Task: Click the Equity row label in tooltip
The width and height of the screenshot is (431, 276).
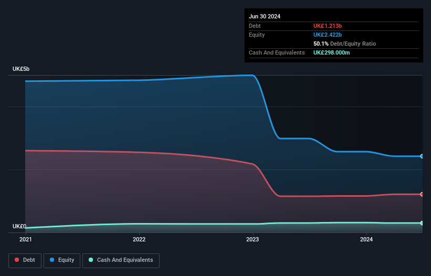Action: coord(257,35)
